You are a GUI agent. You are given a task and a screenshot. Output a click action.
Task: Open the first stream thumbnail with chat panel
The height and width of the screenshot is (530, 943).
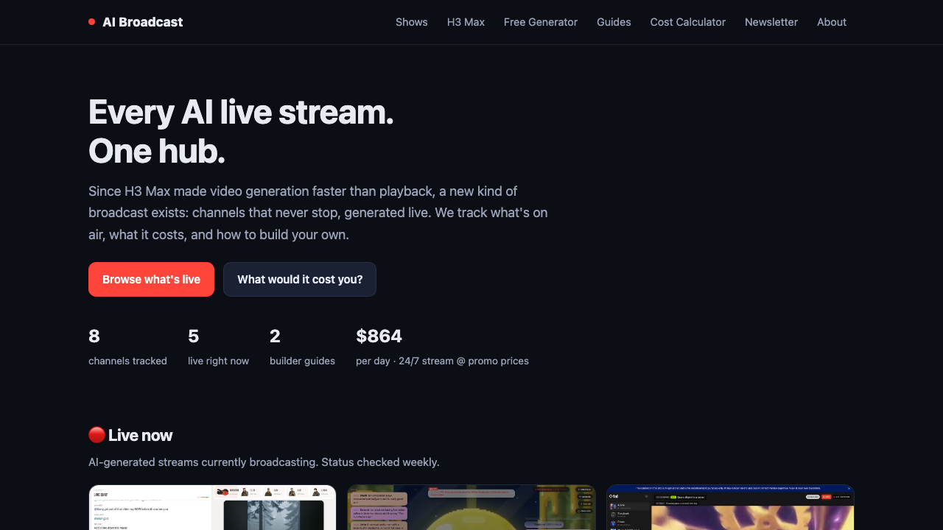coord(212,507)
